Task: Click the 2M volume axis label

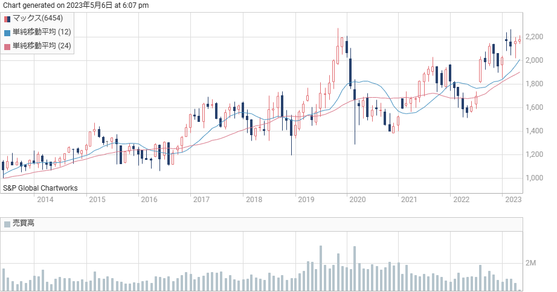Action: click(530, 263)
